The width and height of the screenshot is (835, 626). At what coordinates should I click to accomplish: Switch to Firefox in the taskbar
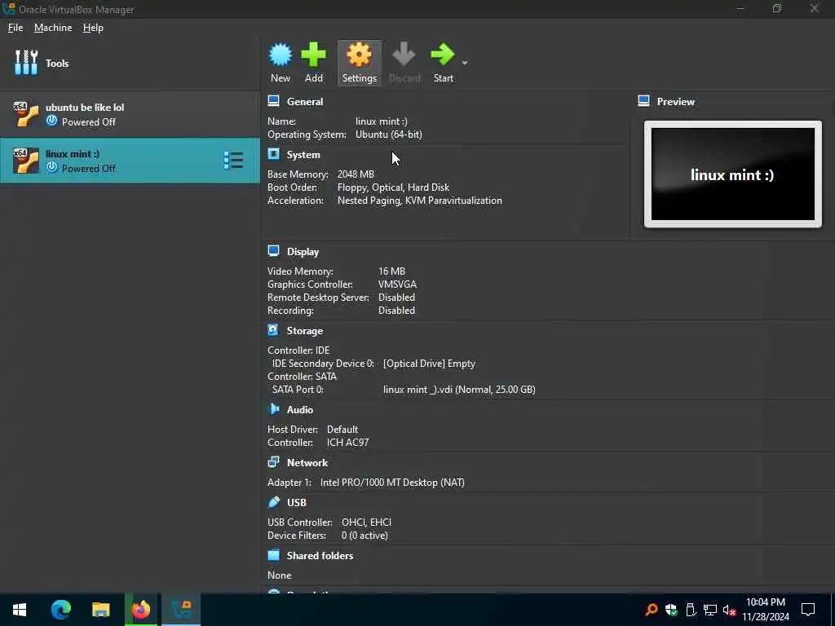141,610
